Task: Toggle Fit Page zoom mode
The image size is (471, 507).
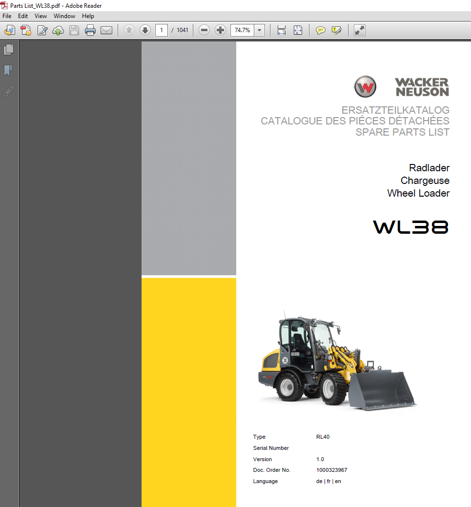Action: tap(298, 30)
